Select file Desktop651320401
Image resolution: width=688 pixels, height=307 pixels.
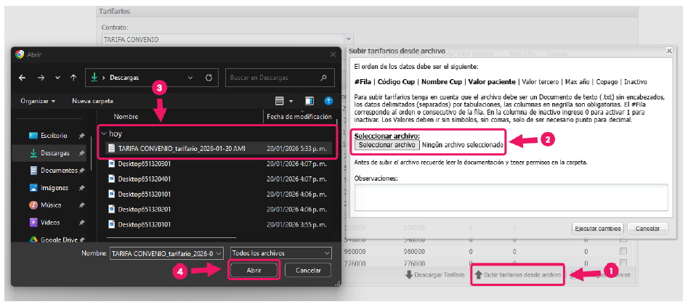pyautogui.click(x=219, y=179)
